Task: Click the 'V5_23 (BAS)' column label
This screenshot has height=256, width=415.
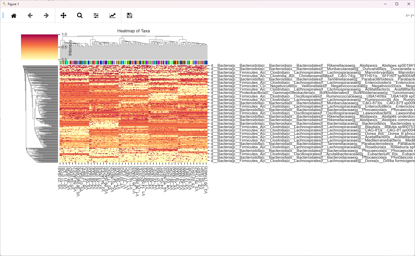Action: [x=60, y=178]
